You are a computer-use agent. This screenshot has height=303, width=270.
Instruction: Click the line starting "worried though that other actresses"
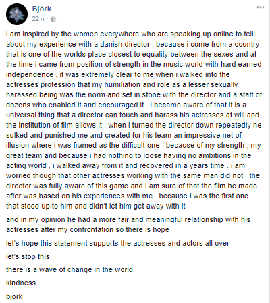click(x=133, y=175)
